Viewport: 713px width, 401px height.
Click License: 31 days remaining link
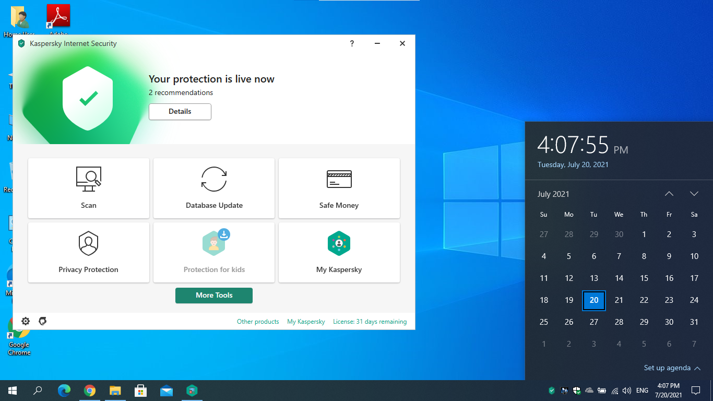point(370,322)
